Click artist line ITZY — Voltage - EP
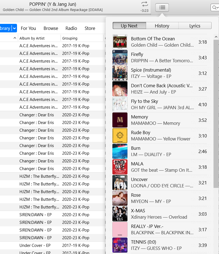219x254 pixels. [x=151, y=76]
